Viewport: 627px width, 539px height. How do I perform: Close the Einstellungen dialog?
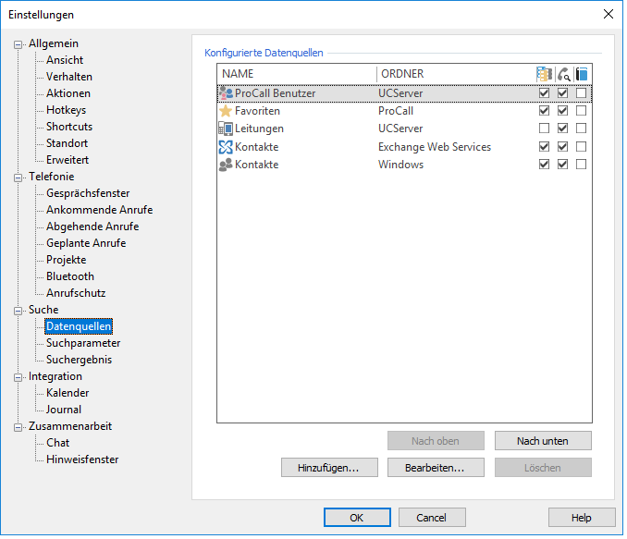609,15
